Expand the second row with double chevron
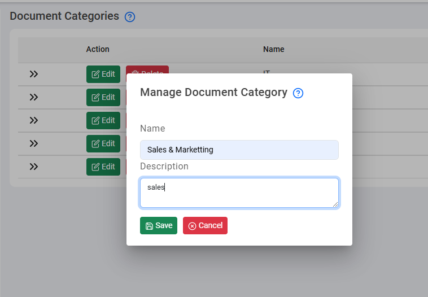The width and height of the screenshot is (428, 297). (x=34, y=97)
